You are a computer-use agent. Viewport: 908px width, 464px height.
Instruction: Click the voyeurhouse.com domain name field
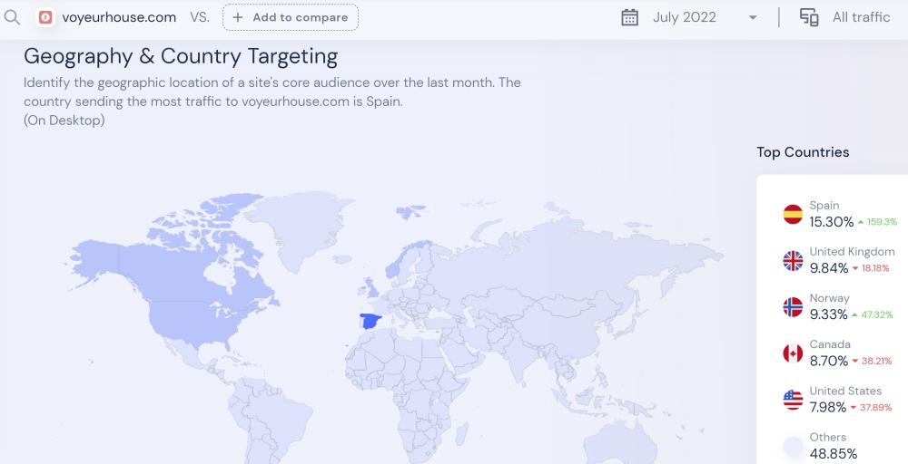(x=119, y=17)
